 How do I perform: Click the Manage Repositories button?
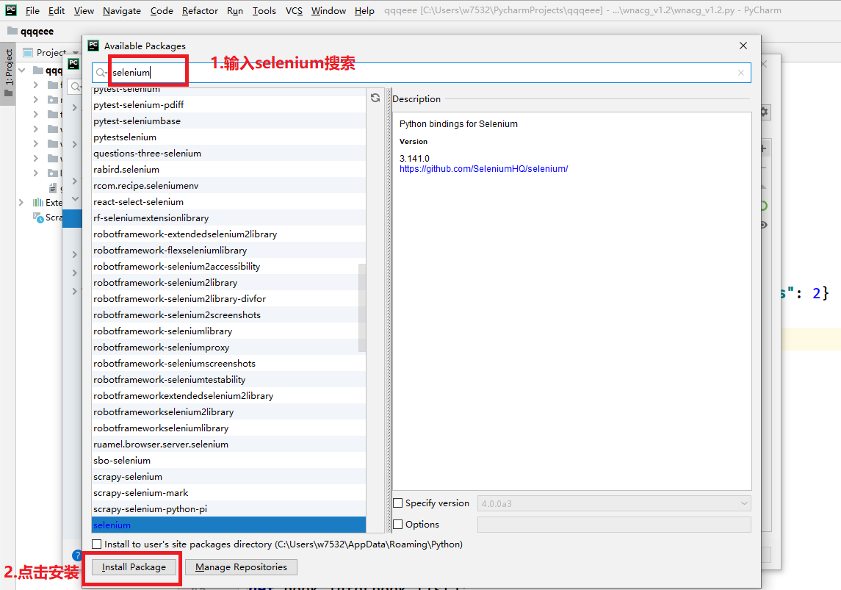pos(241,567)
